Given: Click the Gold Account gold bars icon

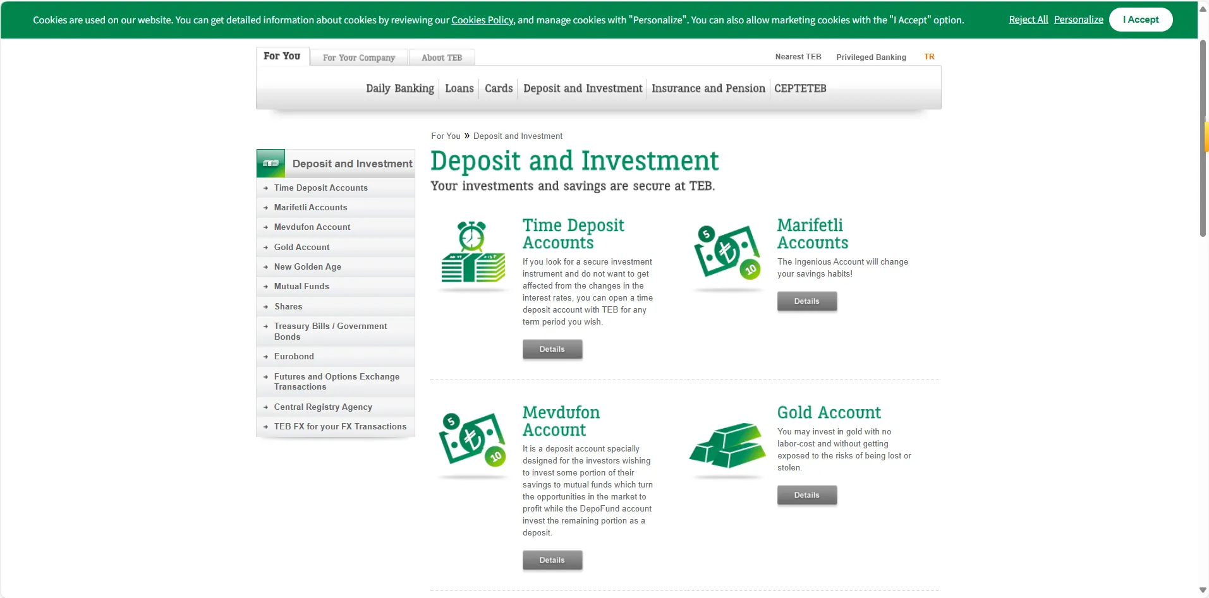Looking at the screenshot, I should (x=727, y=445).
